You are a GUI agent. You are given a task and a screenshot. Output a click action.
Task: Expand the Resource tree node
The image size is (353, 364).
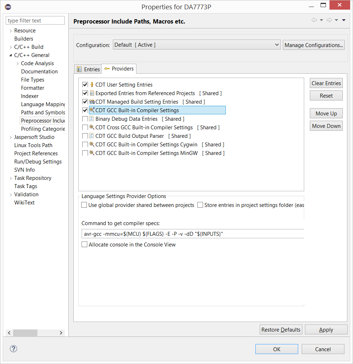[11, 31]
